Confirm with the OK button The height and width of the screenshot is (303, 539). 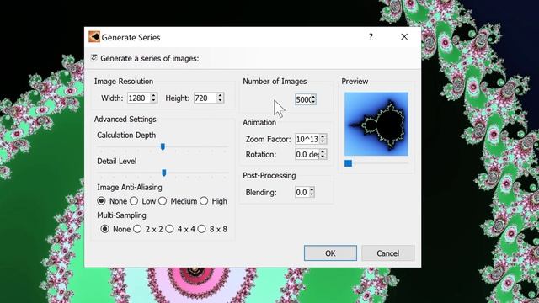330,253
